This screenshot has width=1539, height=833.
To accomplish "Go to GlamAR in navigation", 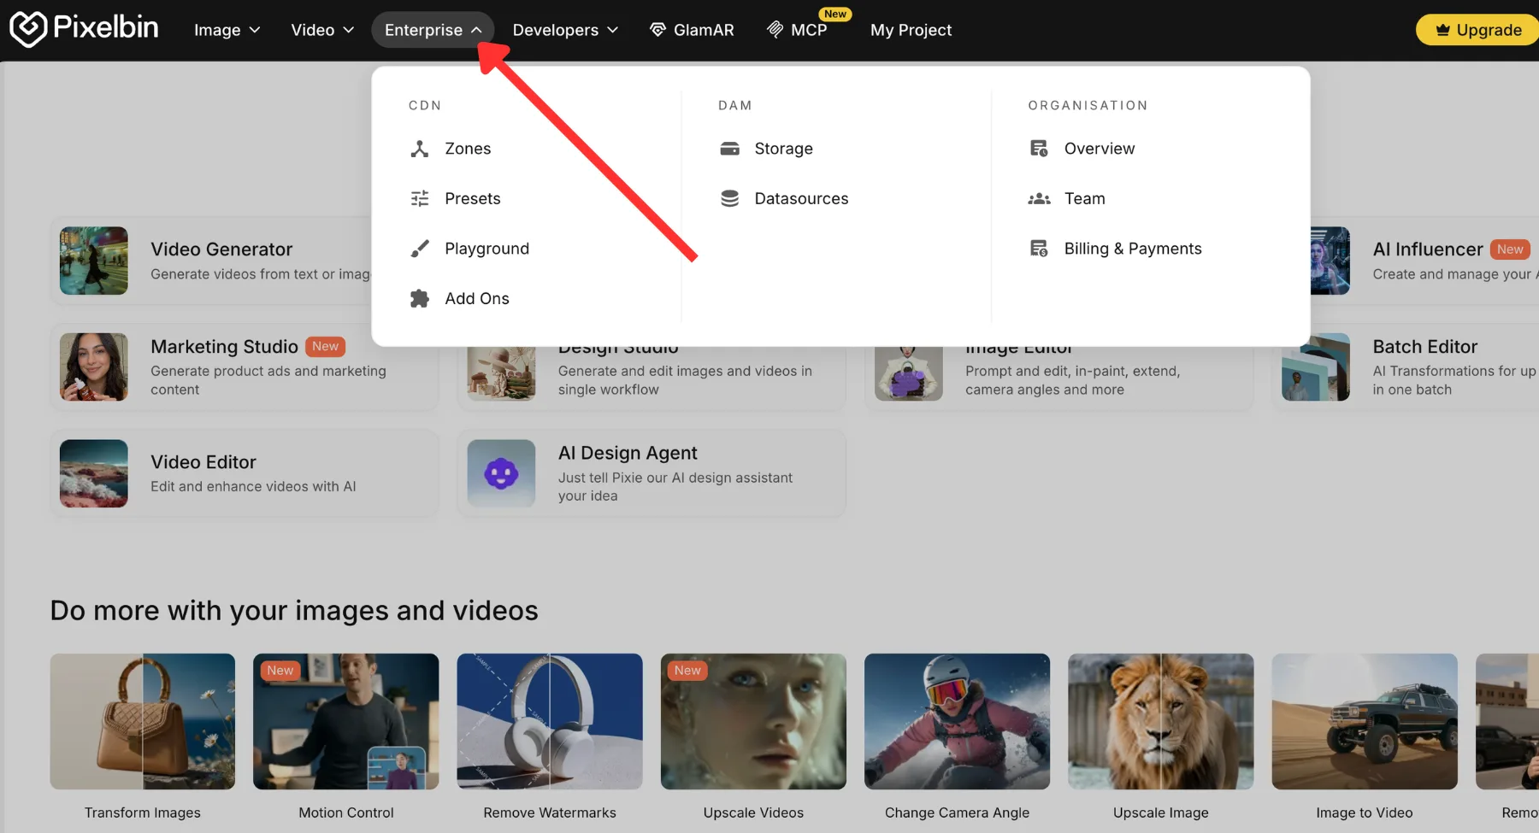I will [692, 30].
